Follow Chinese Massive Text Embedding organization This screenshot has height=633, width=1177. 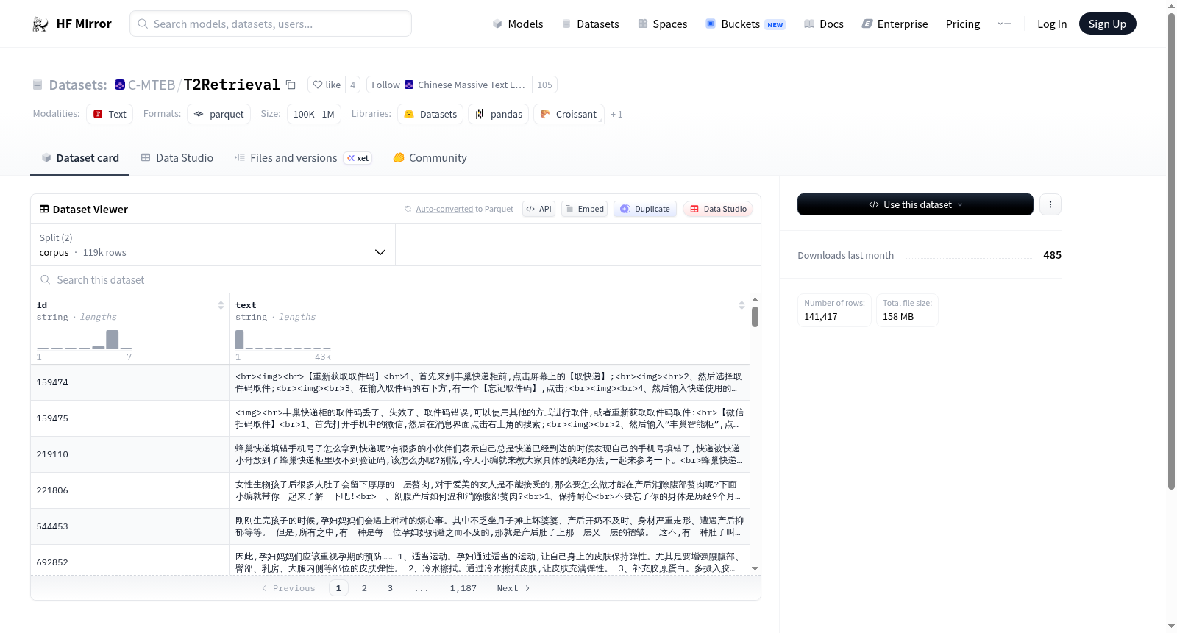449,85
